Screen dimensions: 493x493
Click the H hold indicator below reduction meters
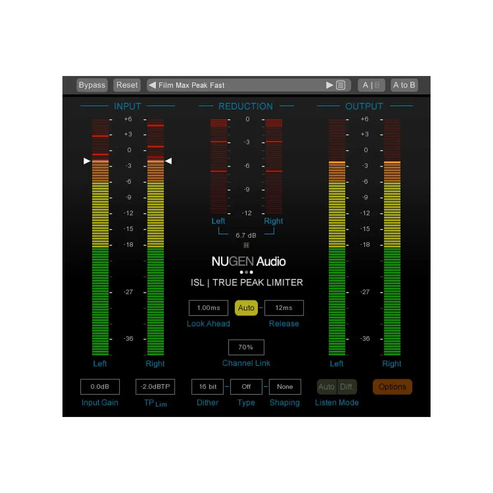[246, 245]
